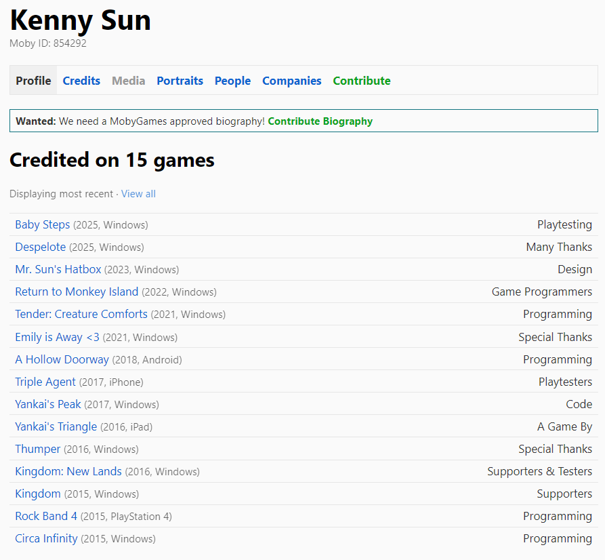
Task: Select the Profile tab
Action: 33,81
